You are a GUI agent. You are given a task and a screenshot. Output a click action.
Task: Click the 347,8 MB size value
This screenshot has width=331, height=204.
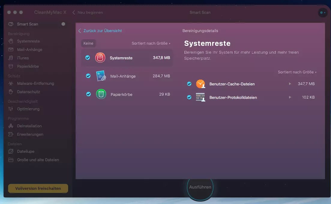(161, 58)
